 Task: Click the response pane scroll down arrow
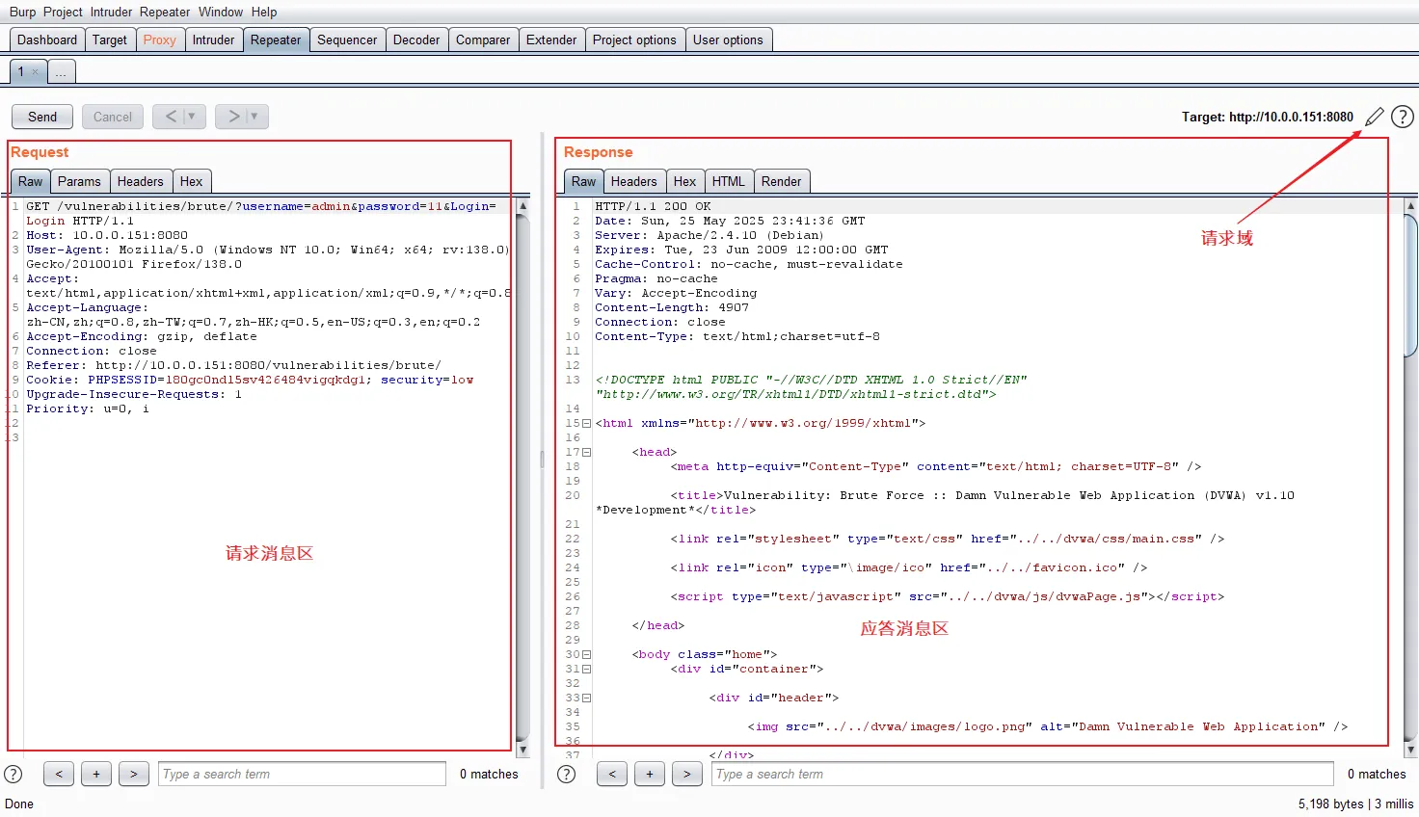tap(1411, 750)
